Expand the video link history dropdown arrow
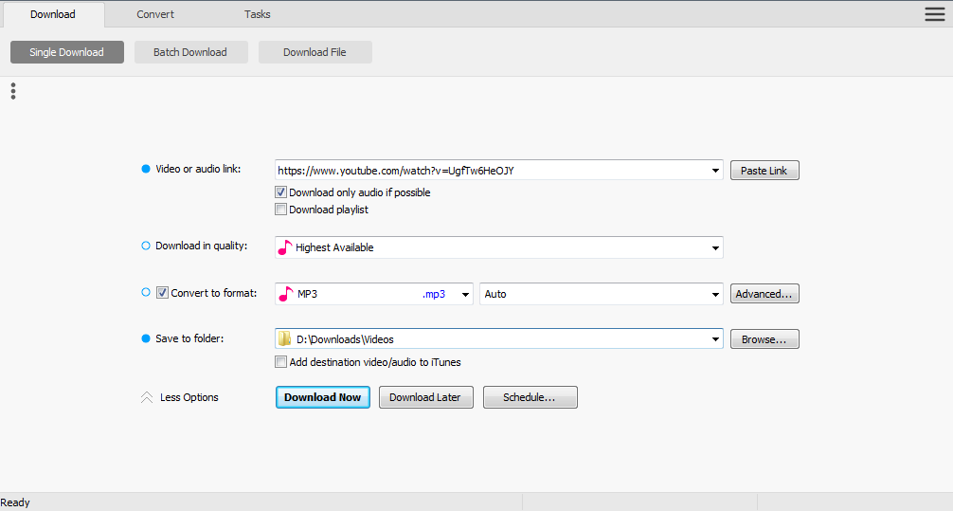The image size is (953, 511). point(715,171)
